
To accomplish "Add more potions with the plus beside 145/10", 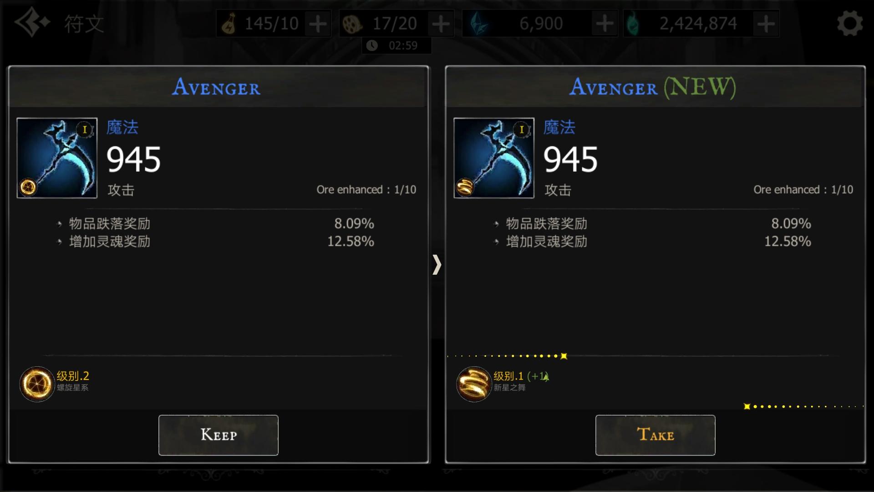I will 318,24.
